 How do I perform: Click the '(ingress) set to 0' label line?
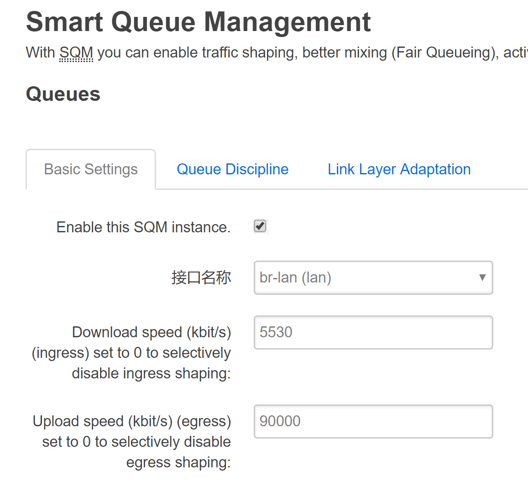point(131,353)
